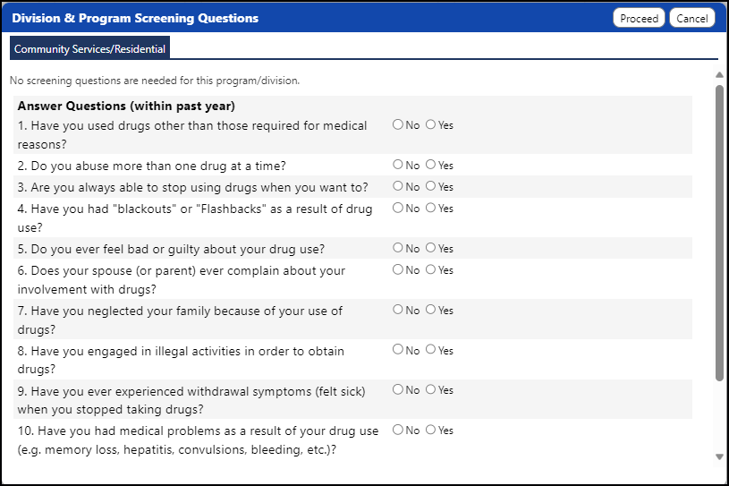Click the scrollbar up arrow
729x486 pixels.
pyautogui.click(x=719, y=74)
